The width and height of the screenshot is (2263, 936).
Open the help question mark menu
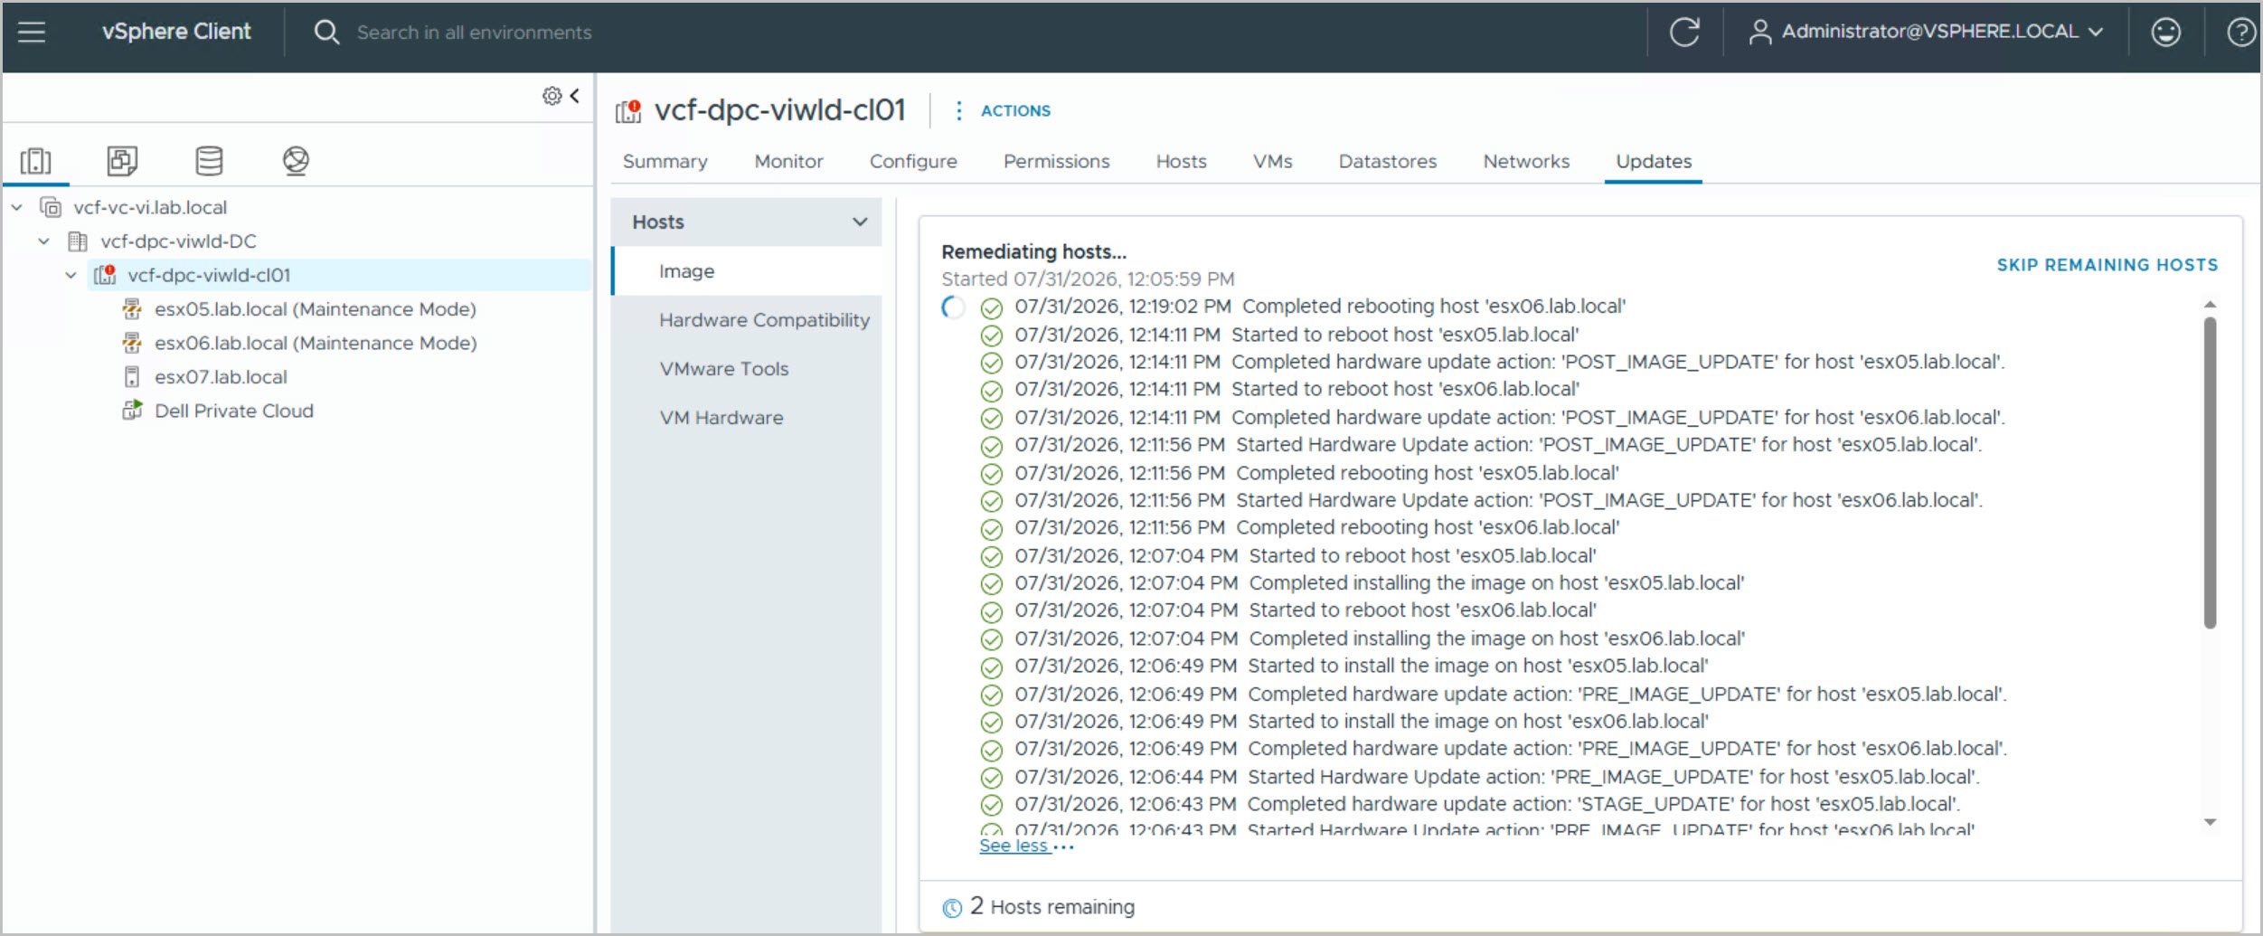coord(2240,33)
